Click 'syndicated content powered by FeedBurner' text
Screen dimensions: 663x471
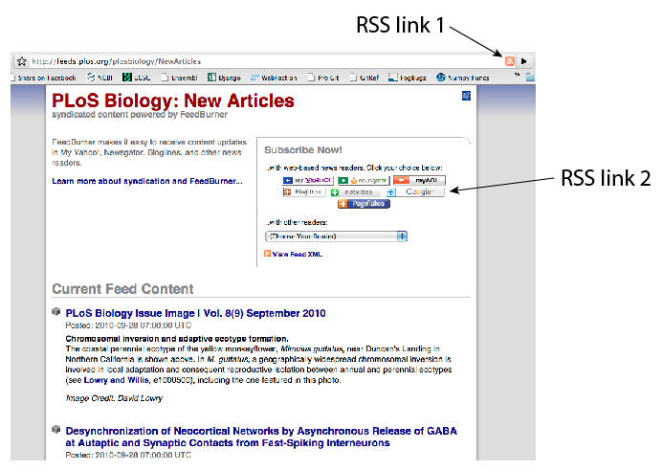click(140, 115)
